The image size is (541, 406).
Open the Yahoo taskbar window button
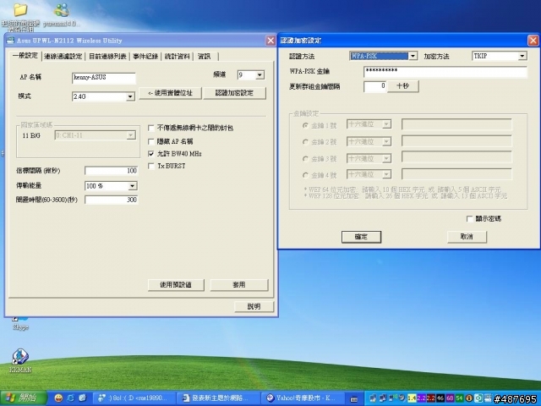pyautogui.click(x=302, y=398)
